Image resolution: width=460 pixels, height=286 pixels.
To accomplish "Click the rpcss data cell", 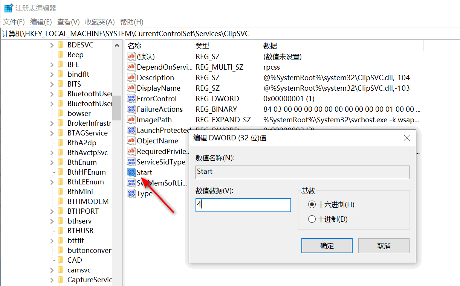I will click(x=272, y=67).
